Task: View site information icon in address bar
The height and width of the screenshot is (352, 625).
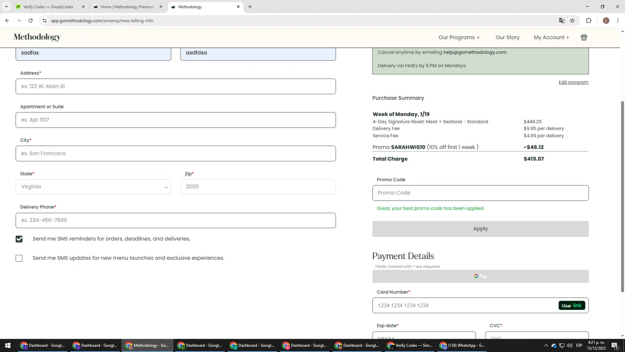Action: 45,20
